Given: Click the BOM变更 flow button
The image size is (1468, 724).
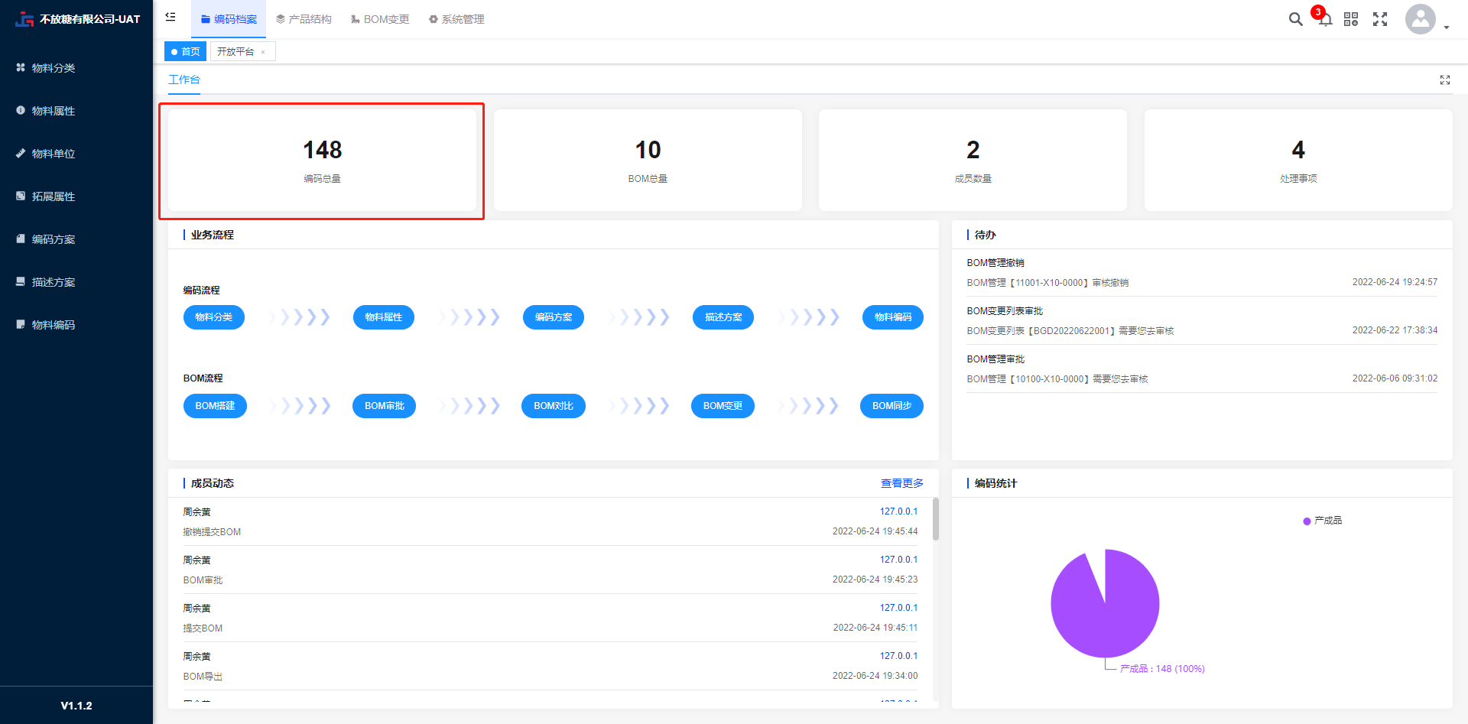Looking at the screenshot, I should click(723, 406).
